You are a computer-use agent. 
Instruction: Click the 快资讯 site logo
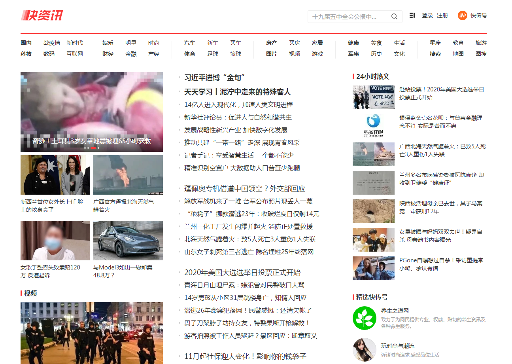[x=42, y=15]
